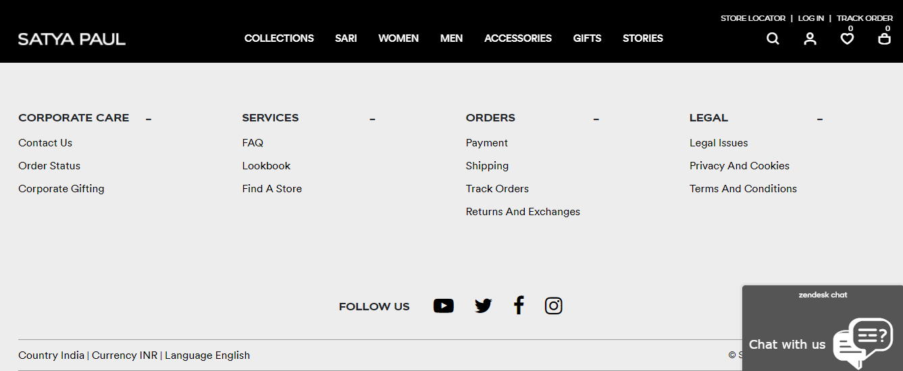Go to Store Locator link
The width and height of the screenshot is (903, 371).
pos(753,18)
